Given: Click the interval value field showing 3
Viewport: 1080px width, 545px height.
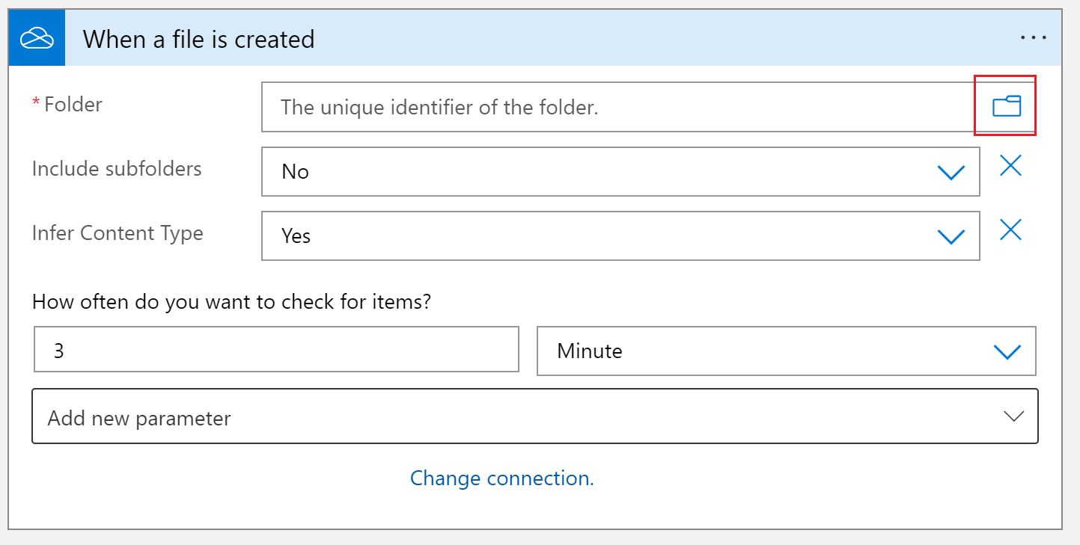Looking at the screenshot, I should click(x=276, y=349).
